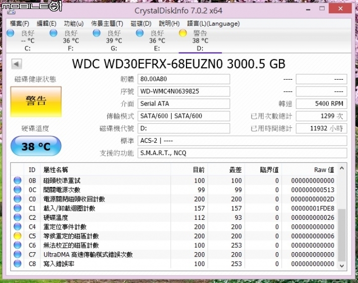Select the 重定位事件計數 attribute row
358x283 pixels.
[x=174, y=227]
